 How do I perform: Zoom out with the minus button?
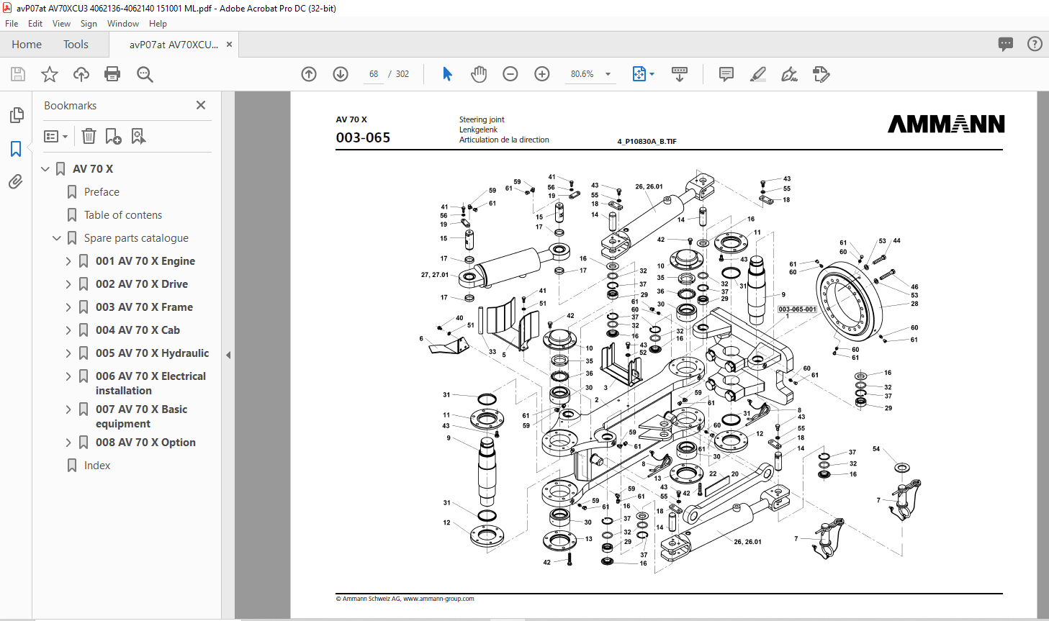click(x=510, y=74)
